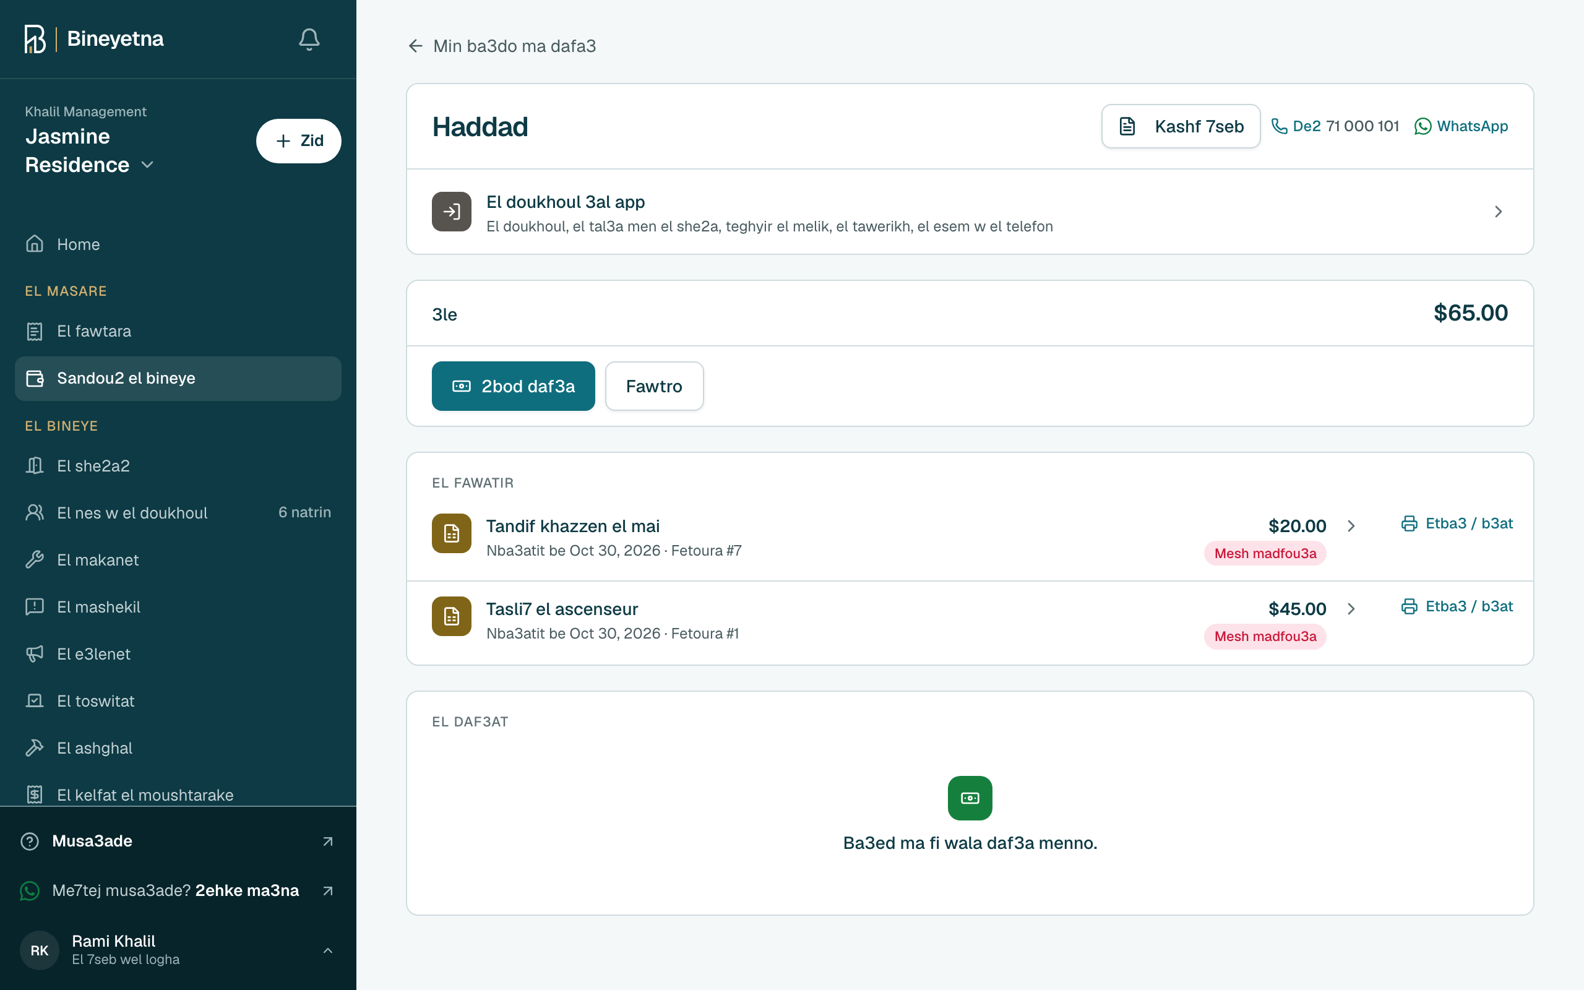Call De2 71 000 101
The width and height of the screenshot is (1584, 990).
point(1335,126)
